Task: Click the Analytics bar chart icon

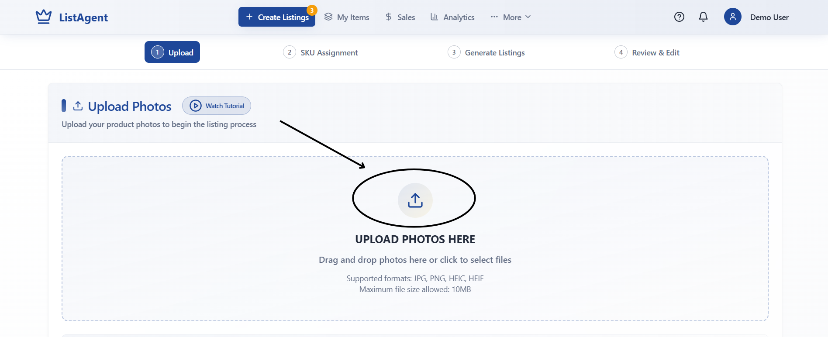Action: [x=434, y=17]
